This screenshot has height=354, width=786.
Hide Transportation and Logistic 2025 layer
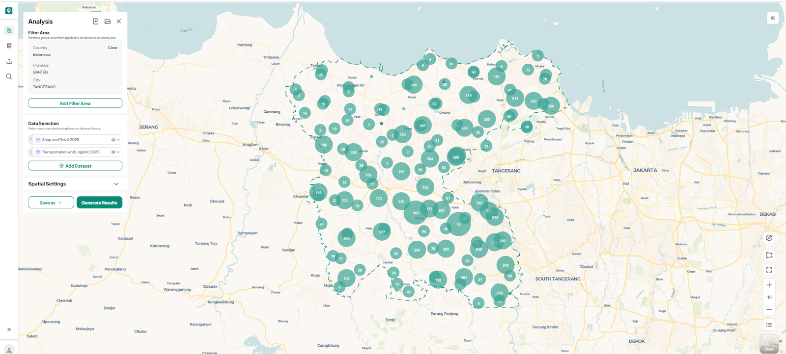click(113, 152)
